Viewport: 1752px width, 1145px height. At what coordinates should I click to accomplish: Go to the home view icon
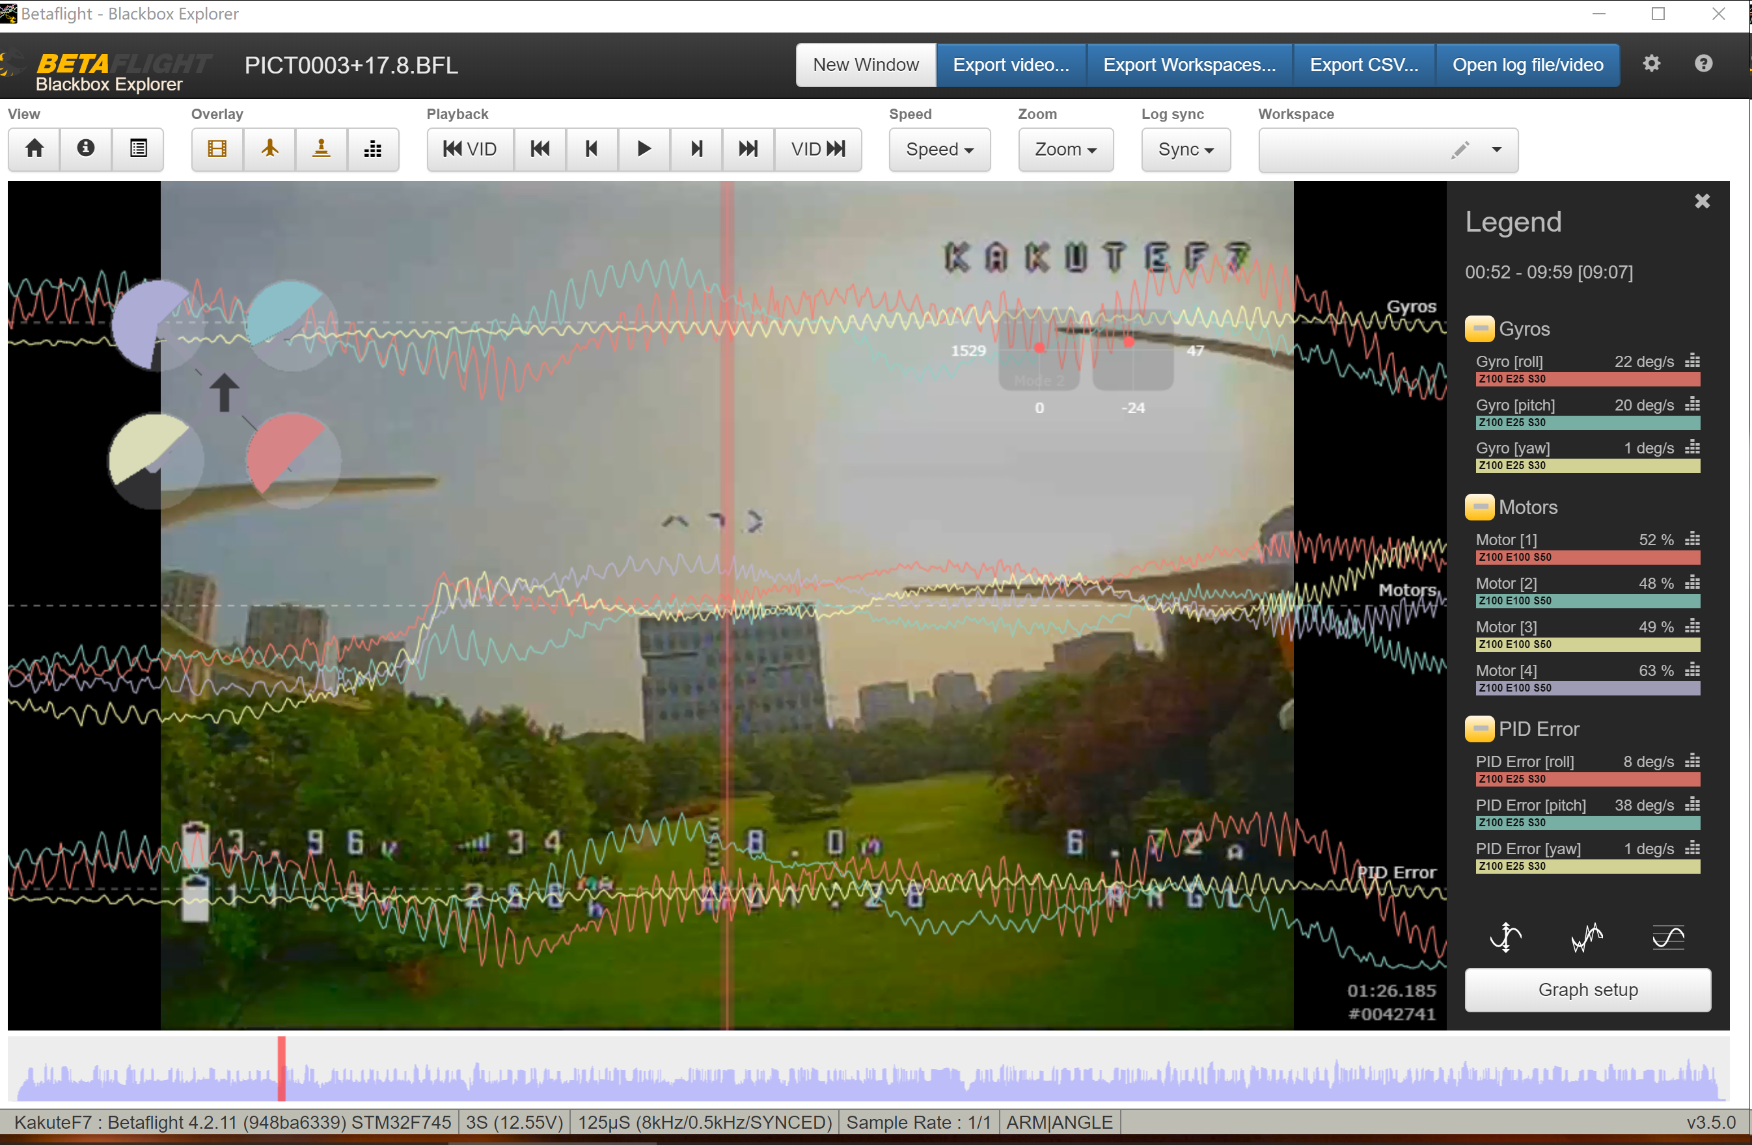tap(34, 150)
